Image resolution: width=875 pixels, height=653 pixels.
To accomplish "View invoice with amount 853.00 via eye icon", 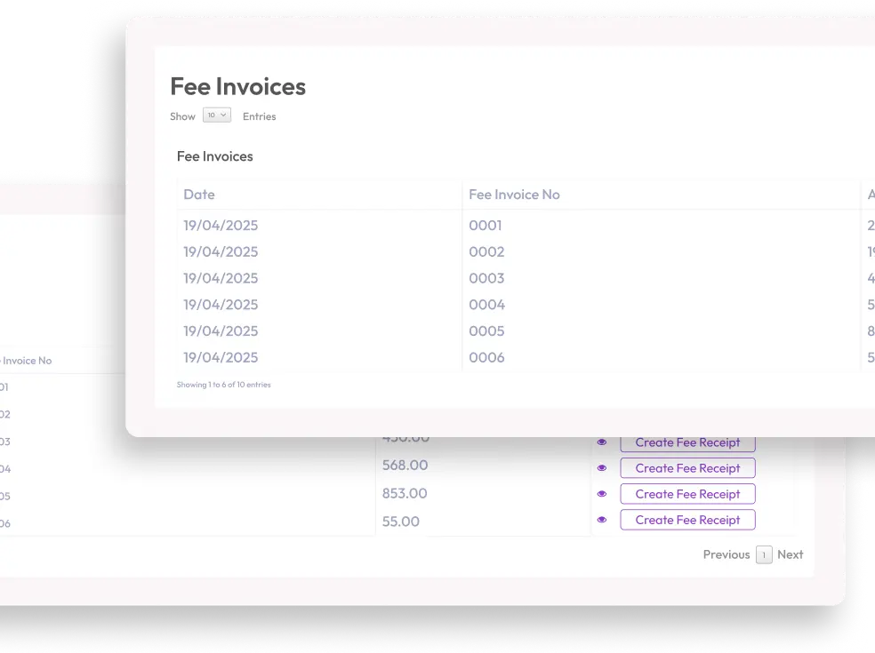I will coord(601,493).
